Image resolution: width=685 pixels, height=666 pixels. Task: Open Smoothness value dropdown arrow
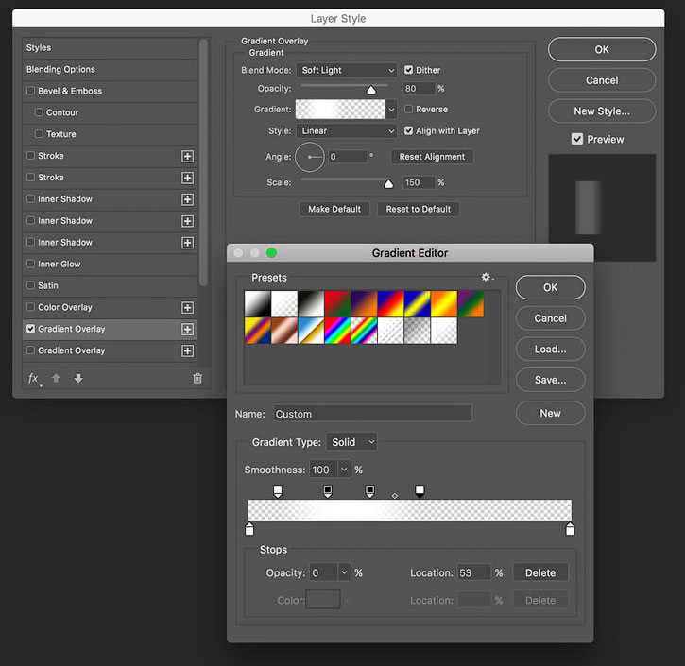(x=344, y=470)
